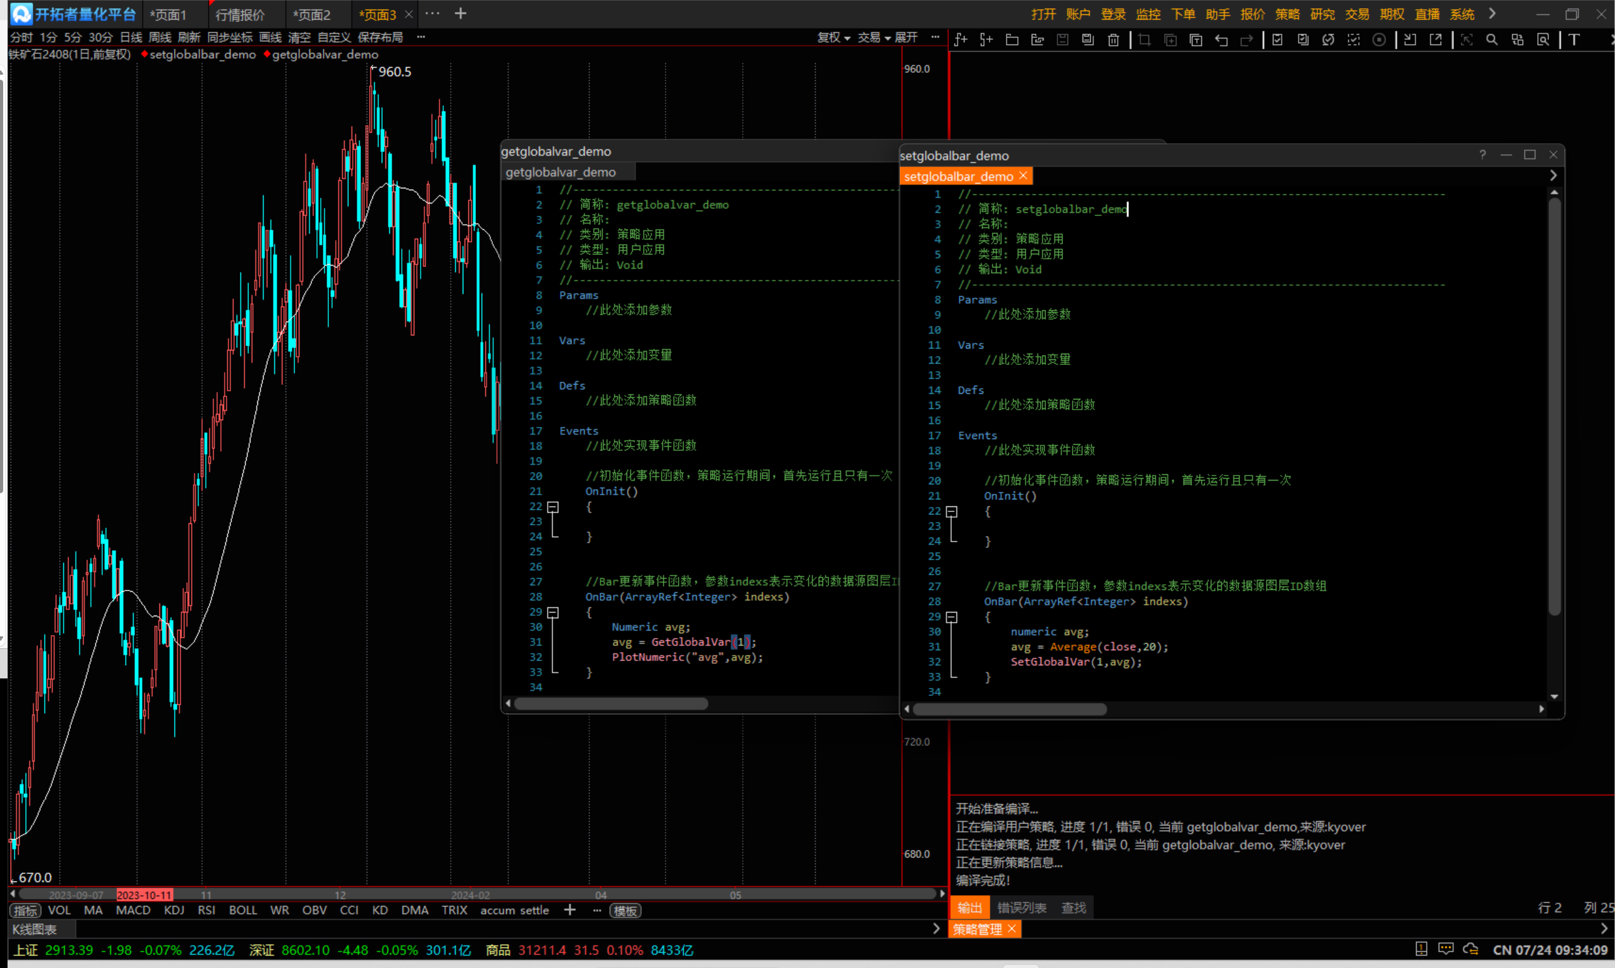The image size is (1615, 968).
Task: Click the paste-text clipboard T icon
Action: click(x=1196, y=40)
